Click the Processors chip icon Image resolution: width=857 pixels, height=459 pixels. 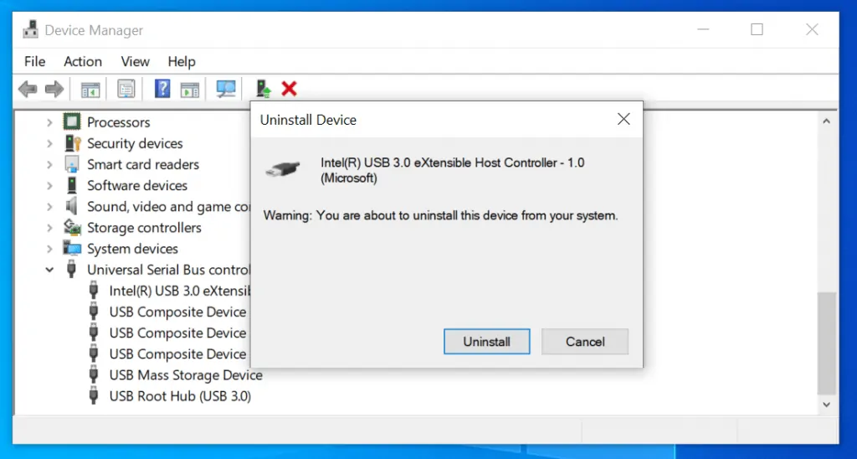coord(72,121)
